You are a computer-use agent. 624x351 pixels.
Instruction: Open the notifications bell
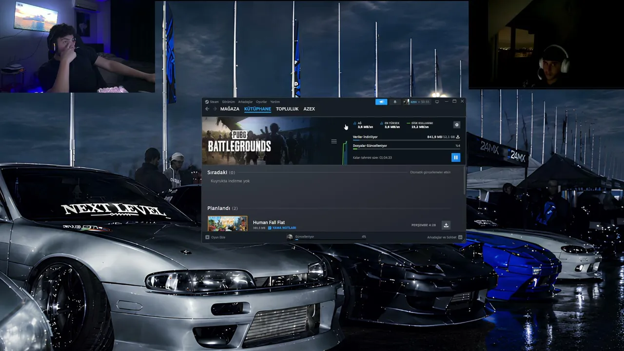(395, 102)
